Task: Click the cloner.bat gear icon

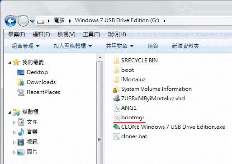Action: point(117,136)
